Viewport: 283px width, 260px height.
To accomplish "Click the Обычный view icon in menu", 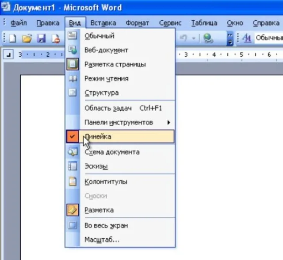I will tap(73, 35).
